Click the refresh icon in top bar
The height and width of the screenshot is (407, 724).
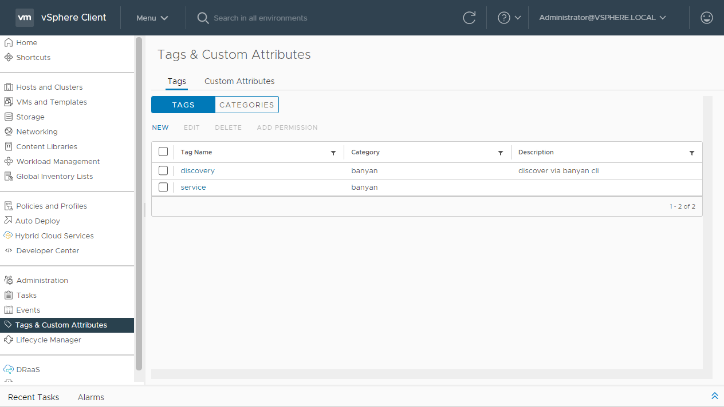(x=469, y=18)
